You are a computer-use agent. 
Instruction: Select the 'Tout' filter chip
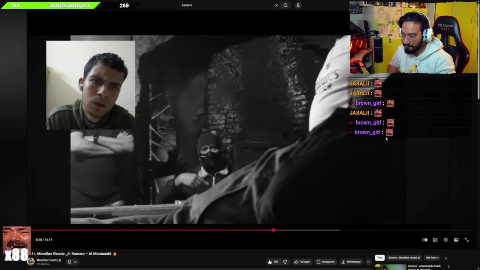pyautogui.click(x=380, y=258)
